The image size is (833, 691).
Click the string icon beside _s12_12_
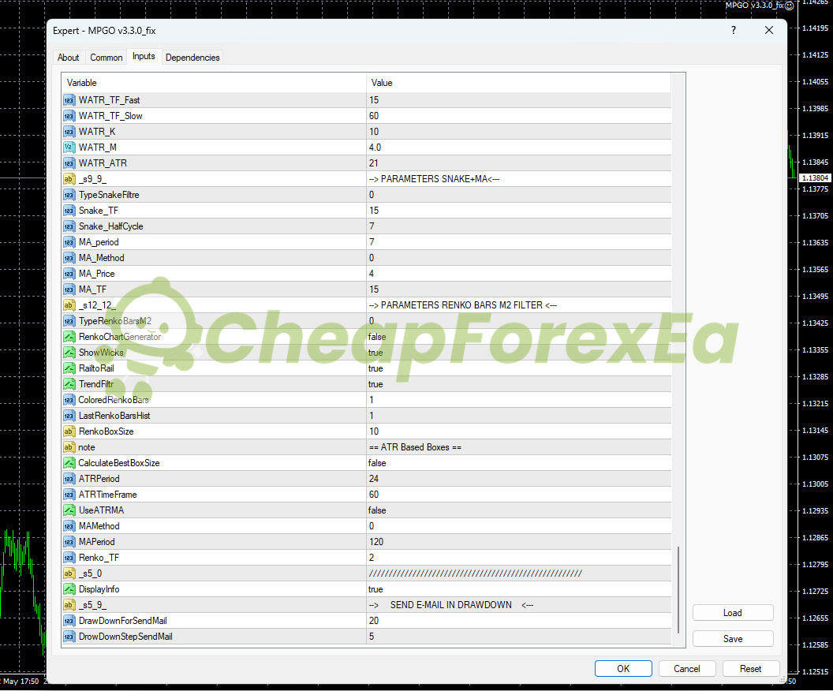pos(69,305)
